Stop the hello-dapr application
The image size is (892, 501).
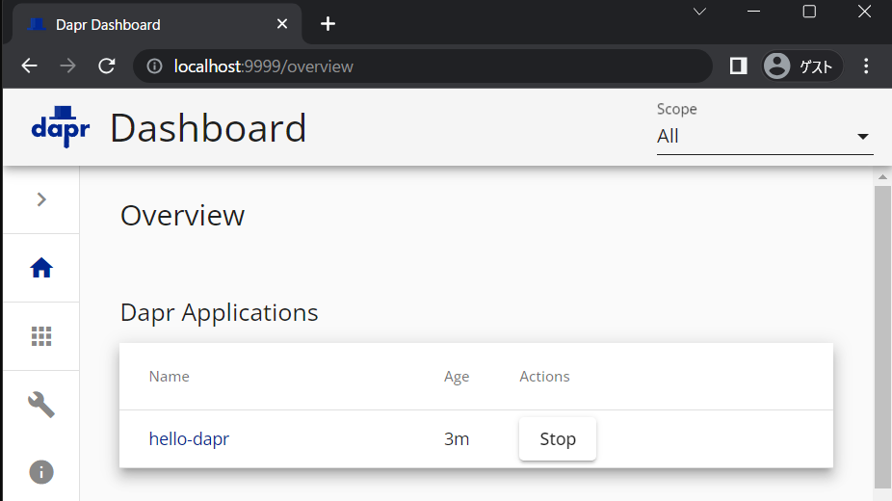coord(558,439)
